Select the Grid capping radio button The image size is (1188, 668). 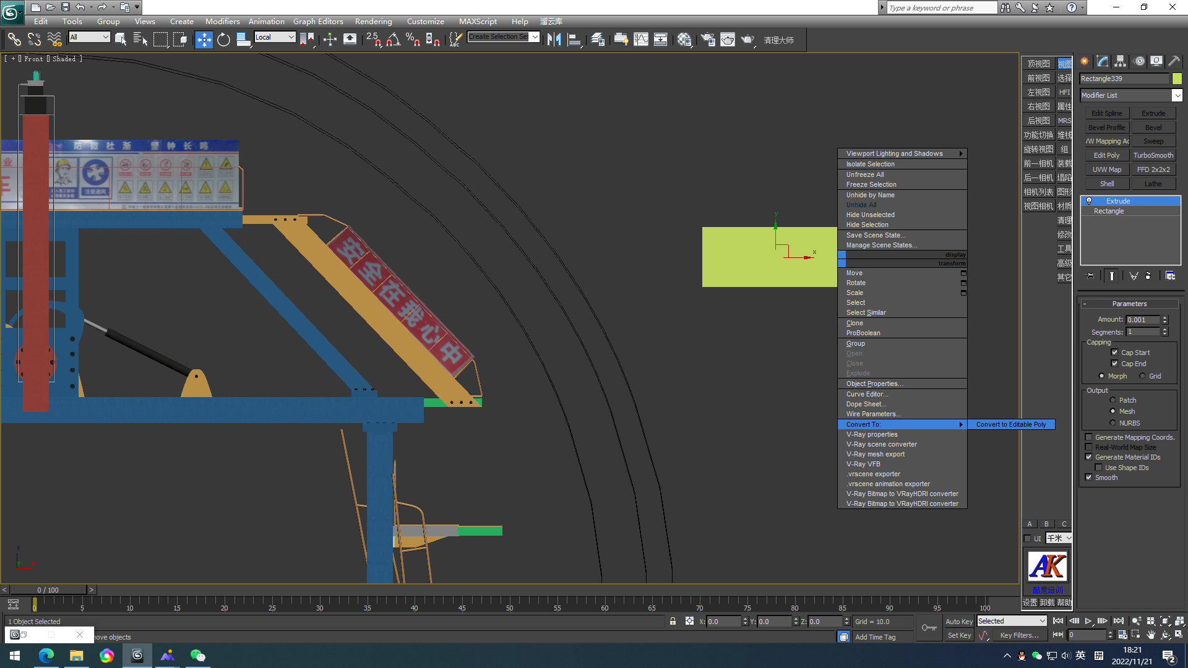click(x=1142, y=376)
